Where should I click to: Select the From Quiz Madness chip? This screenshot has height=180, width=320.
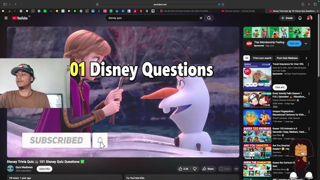pos(287,58)
